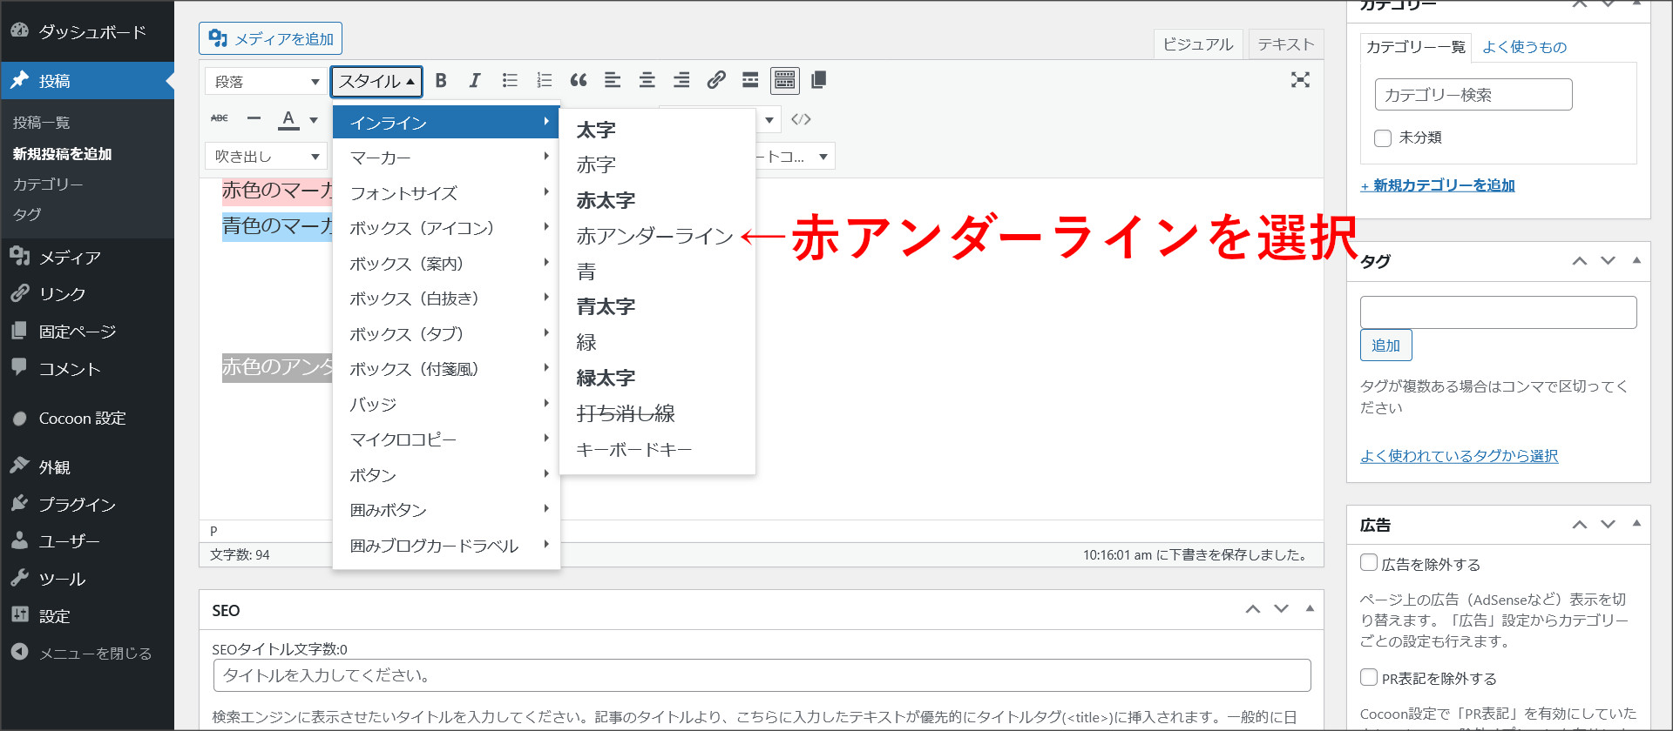The height and width of the screenshot is (731, 1673).
Task: Open カテゴリー in posts submenu
Action: pos(48,184)
